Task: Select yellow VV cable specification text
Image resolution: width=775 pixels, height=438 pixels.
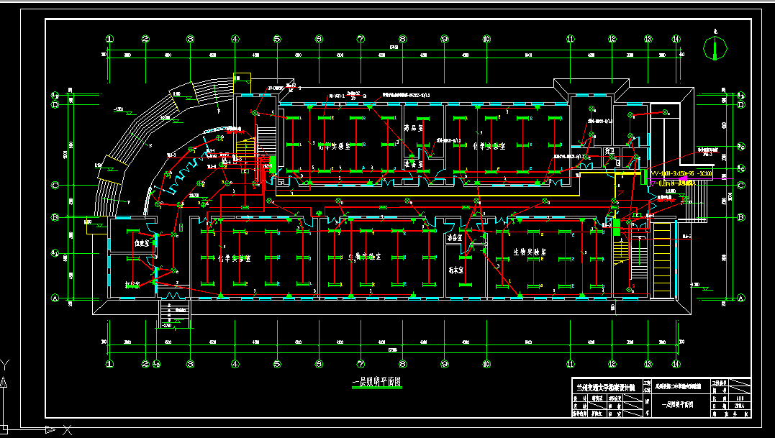Action: point(681,174)
